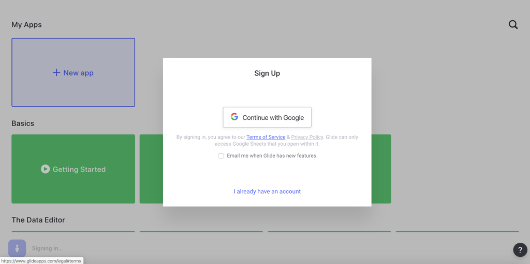Click the Signing in… status text
This screenshot has width=530, height=264.
pyautogui.click(x=47, y=249)
